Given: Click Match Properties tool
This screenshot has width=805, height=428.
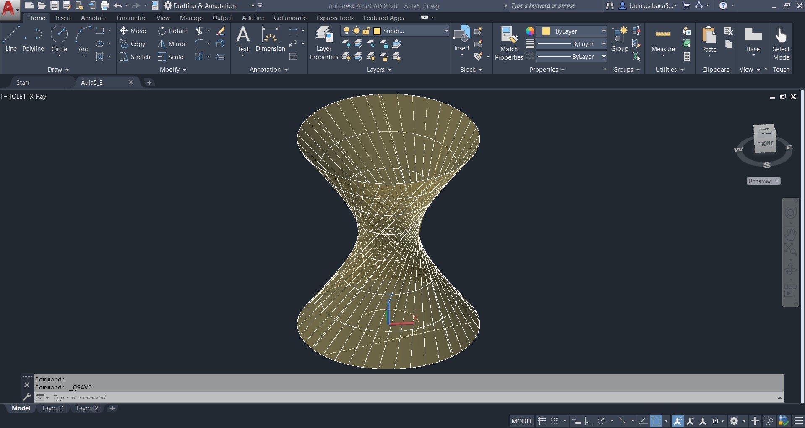Looking at the screenshot, I should pyautogui.click(x=509, y=43).
